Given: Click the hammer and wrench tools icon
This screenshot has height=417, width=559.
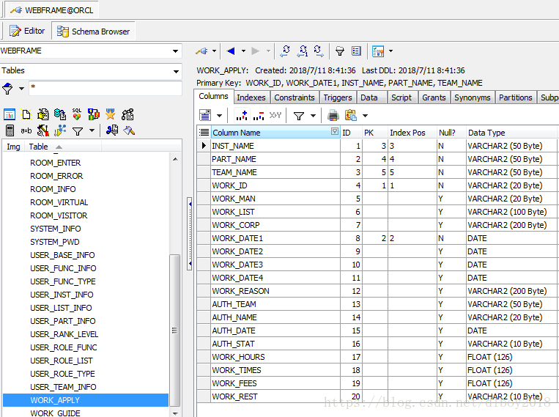Looking at the screenshot, I should (x=43, y=131).
